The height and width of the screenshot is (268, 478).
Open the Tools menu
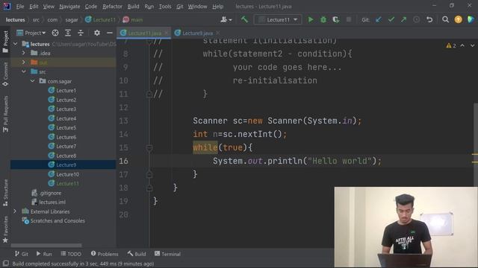coord(165,7)
